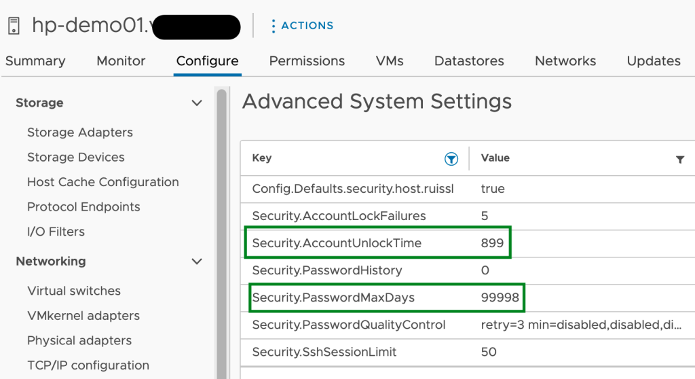Screen dimensions: 695x379
Task: Switch to the Monitor tab
Action: (x=121, y=61)
